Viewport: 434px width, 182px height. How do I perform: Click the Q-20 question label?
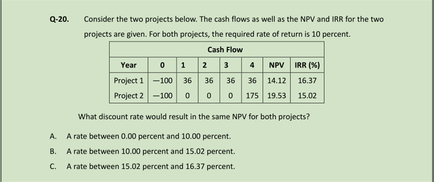(x=59, y=19)
